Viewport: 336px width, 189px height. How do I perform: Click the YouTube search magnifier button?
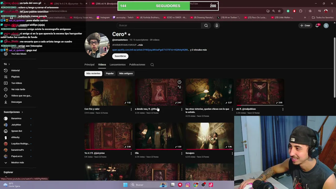pyautogui.click(x=206, y=25)
